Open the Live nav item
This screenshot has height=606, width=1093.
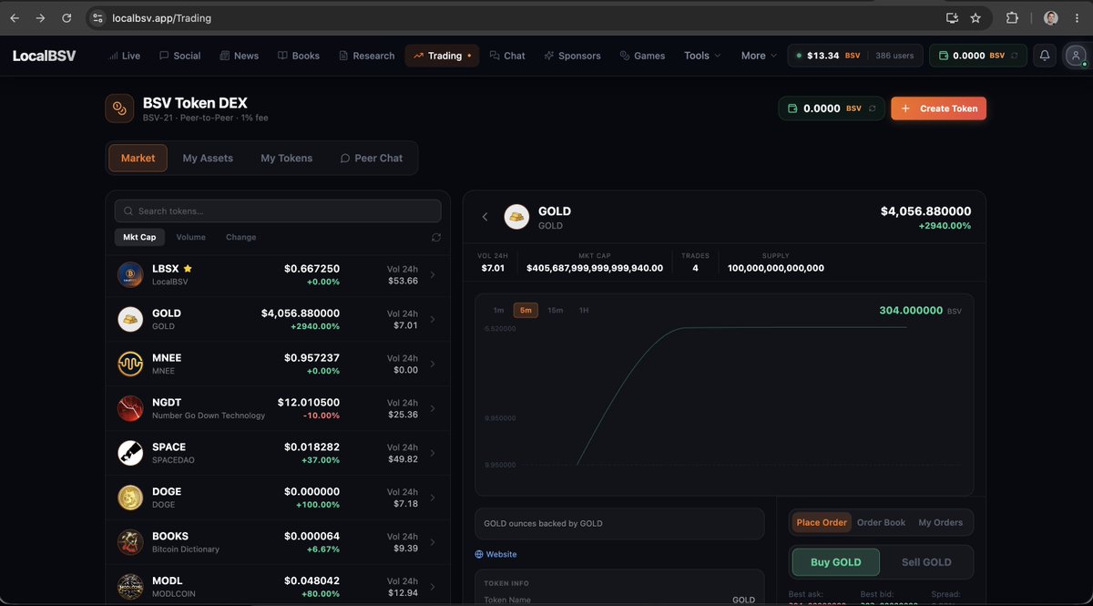click(x=124, y=56)
